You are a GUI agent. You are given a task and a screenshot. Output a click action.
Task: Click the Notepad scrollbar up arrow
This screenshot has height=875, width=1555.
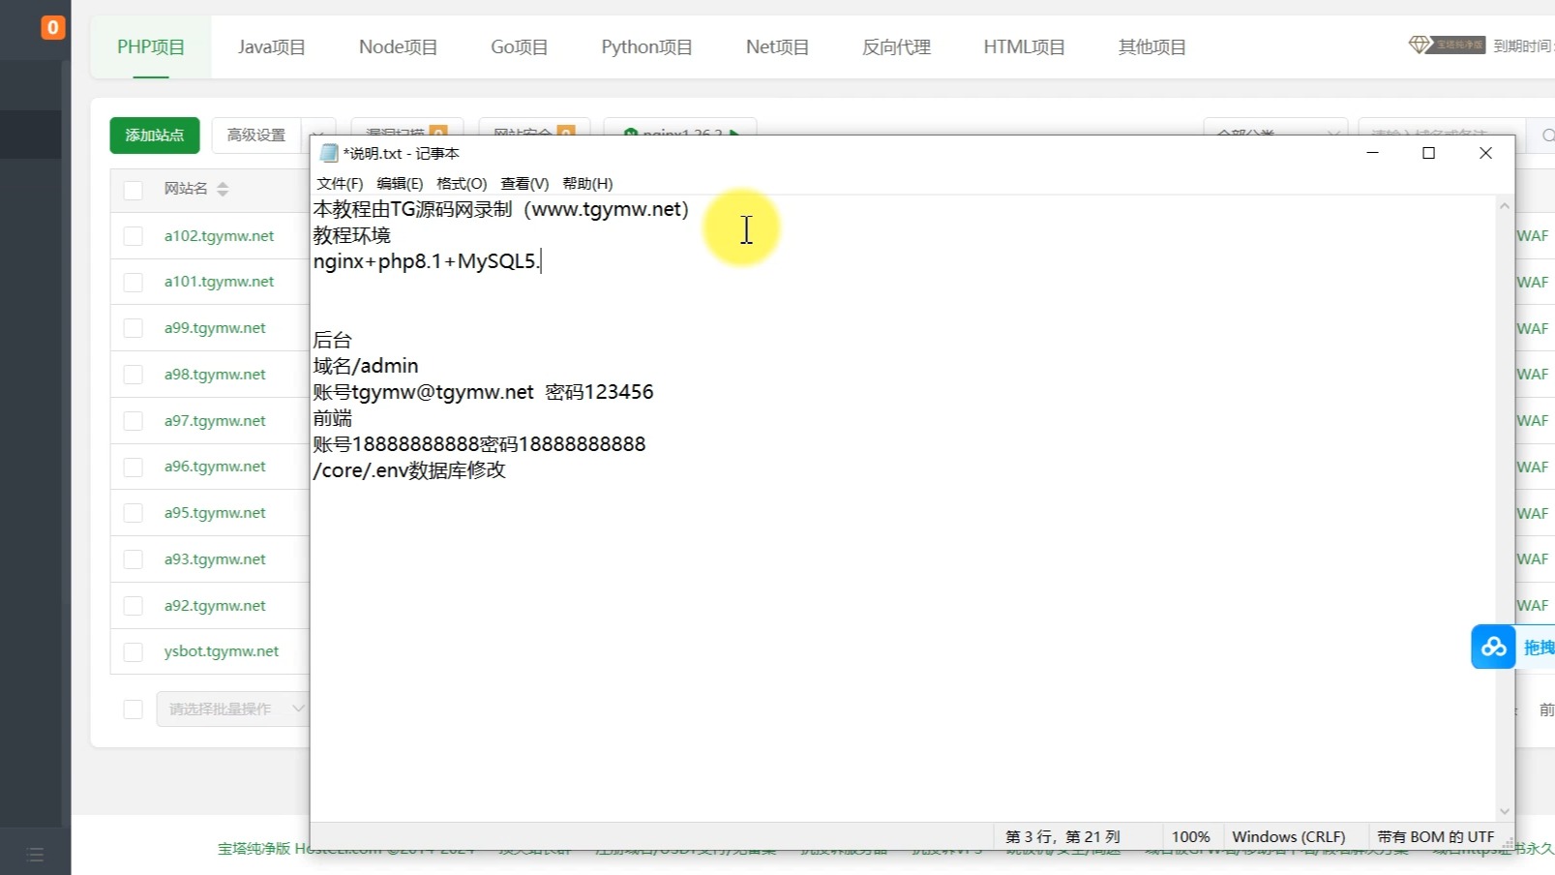(x=1504, y=206)
